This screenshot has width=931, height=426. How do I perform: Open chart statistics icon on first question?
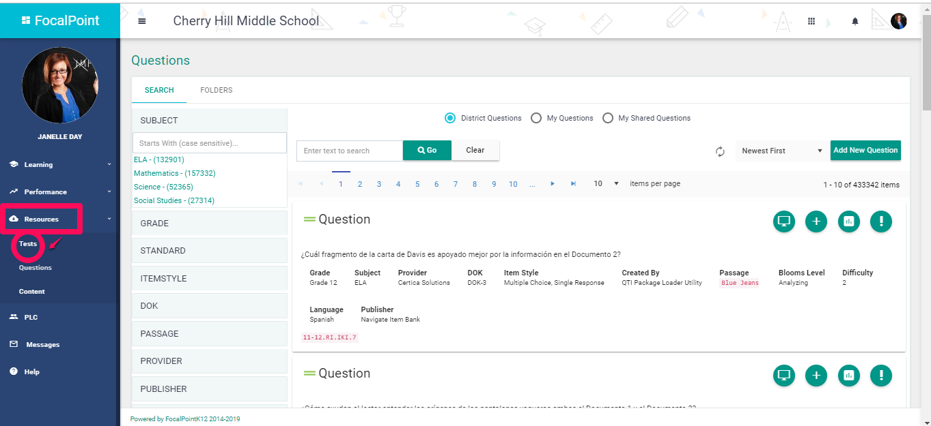pyautogui.click(x=848, y=221)
